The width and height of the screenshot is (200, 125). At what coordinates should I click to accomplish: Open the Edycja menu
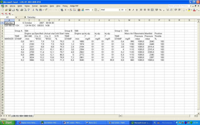click(13, 6)
